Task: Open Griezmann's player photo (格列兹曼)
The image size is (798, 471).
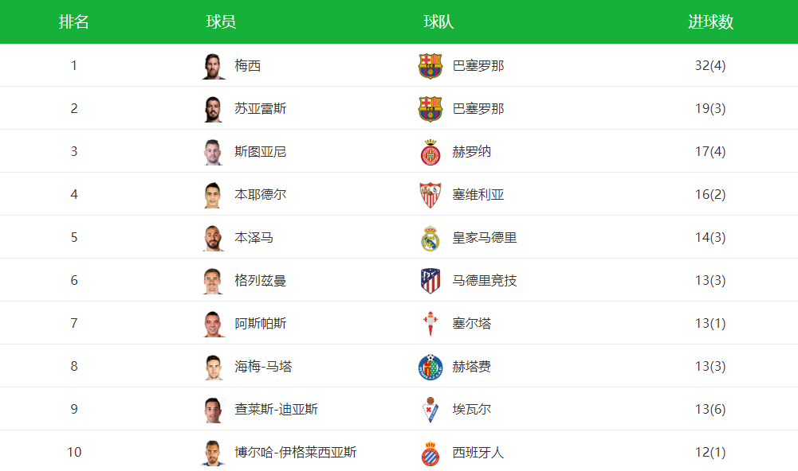Action: pos(214,280)
